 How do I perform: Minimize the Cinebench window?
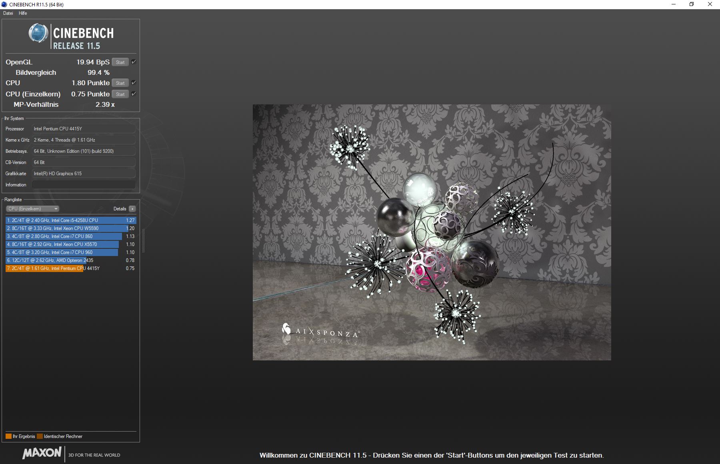[x=674, y=4]
